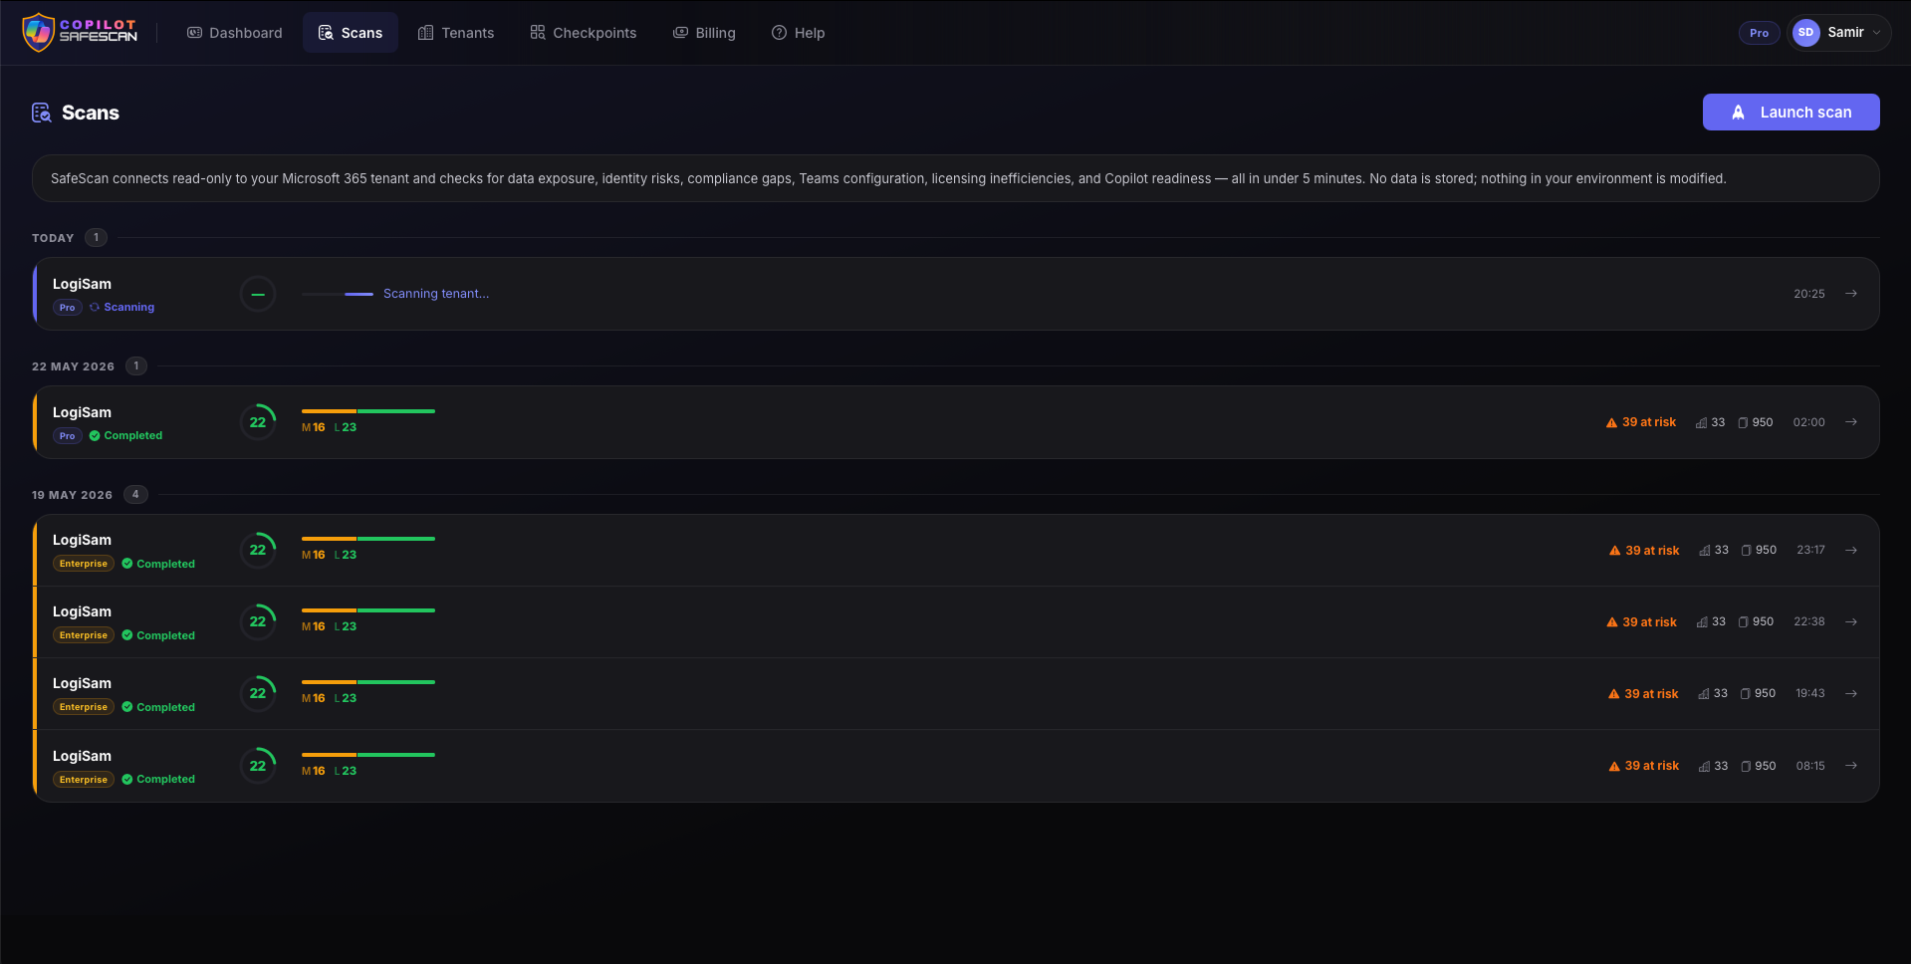Click the 19:43 timestamp
The height and width of the screenshot is (964, 1911).
[1810, 693]
